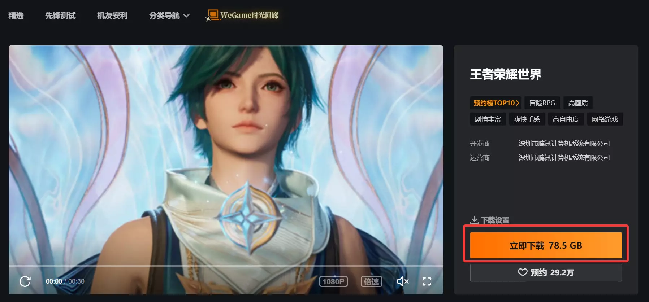Screen dimensions: 649x302
Task: Click the game trailer video preview
Action: coord(226,155)
